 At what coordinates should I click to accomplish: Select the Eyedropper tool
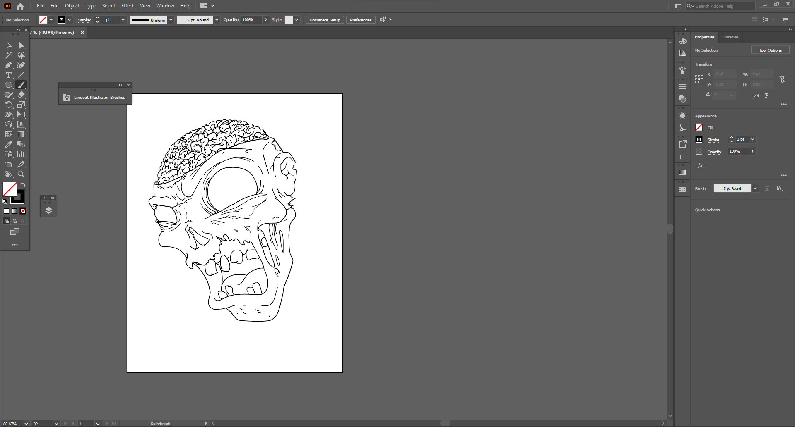coord(9,144)
